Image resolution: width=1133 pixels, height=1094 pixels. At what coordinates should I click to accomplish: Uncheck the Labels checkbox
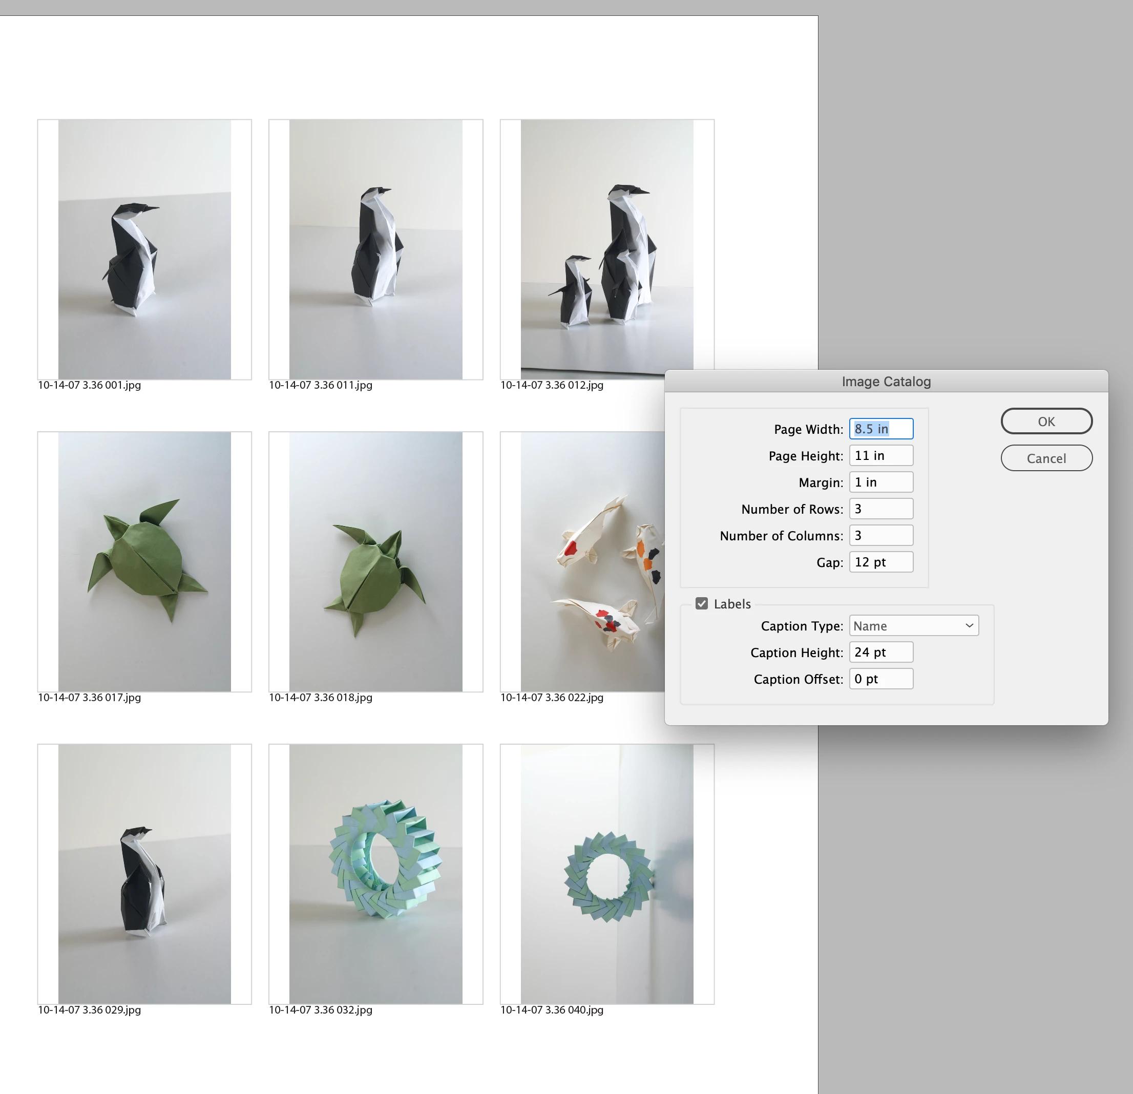point(701,603)
